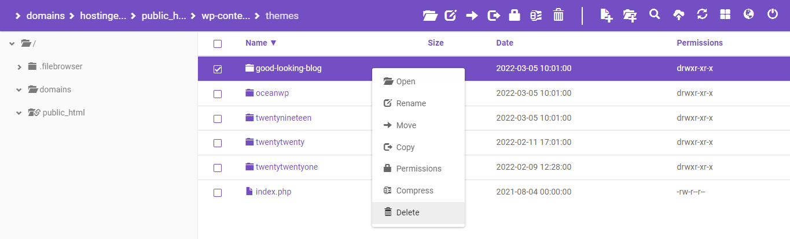
Task: Click the oceanwp folder icon
Action: (x=249, y=93)
